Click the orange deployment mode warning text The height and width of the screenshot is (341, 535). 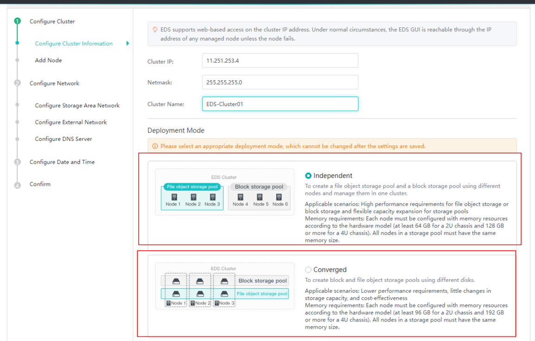point(293,146)
